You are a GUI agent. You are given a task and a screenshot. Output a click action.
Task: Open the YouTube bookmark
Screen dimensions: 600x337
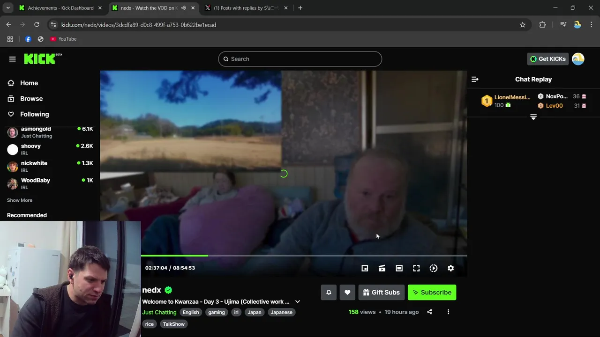click(x=63, y=39)
